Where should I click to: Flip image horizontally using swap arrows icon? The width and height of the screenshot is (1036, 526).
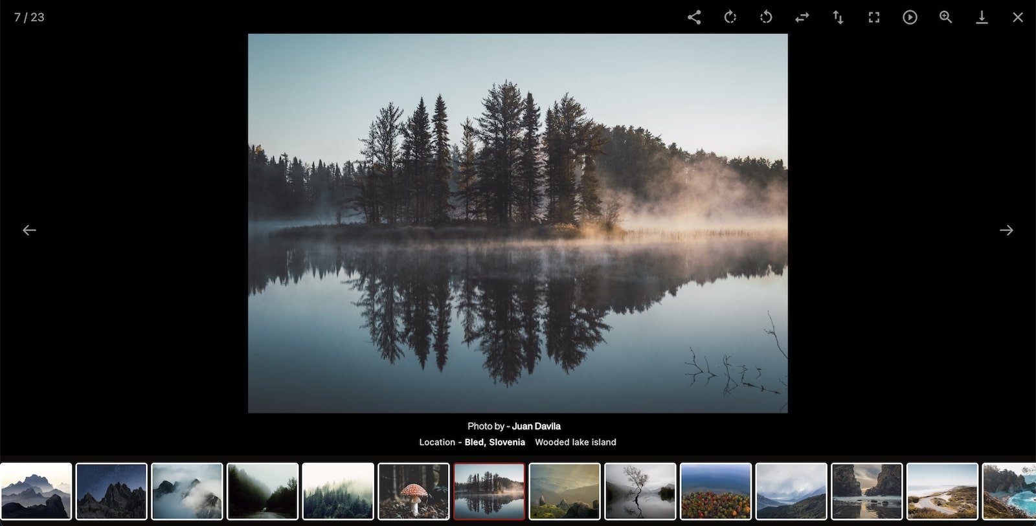point(802,17)
